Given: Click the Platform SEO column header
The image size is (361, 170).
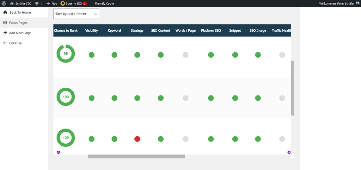Looking at the screenshot, I should [211, 31].
